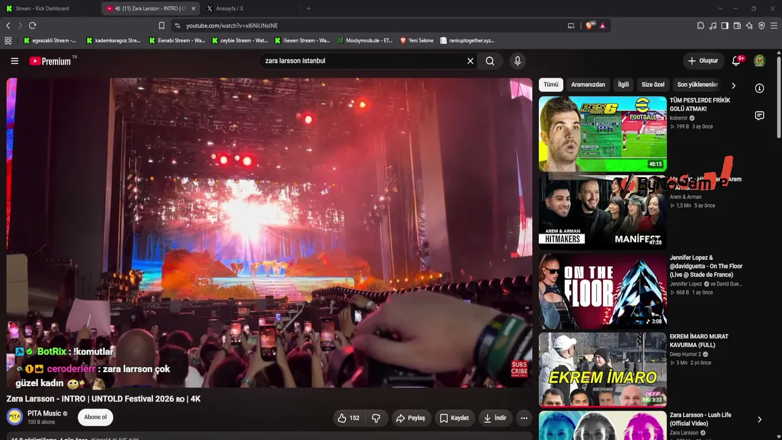782x440 pixels.
Task: Open Zara Larsson Lush Life title link
Action: pyautogui.click(x=700, y=419)
